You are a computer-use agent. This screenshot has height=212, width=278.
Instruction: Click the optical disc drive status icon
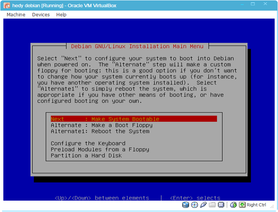coord(195,205)
